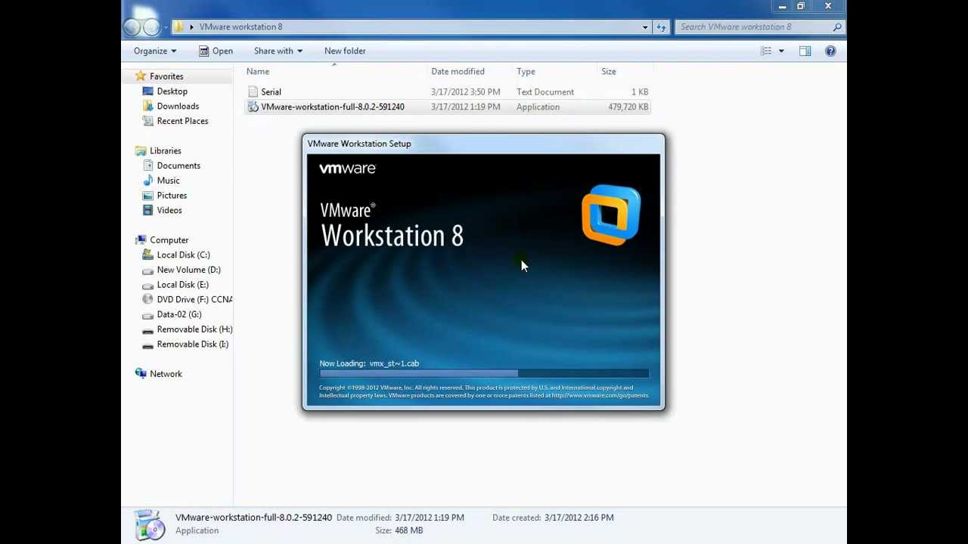Viewport: 968px width, 544px height.
Task: Sort by the Name column header
Action: [x=257, y=72]
